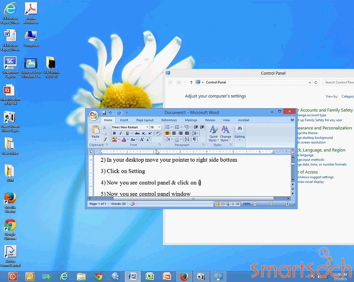The width and height of the screenshot is (354, 282).
Task: Click the Clear Formatting icon
Action: 158,133
